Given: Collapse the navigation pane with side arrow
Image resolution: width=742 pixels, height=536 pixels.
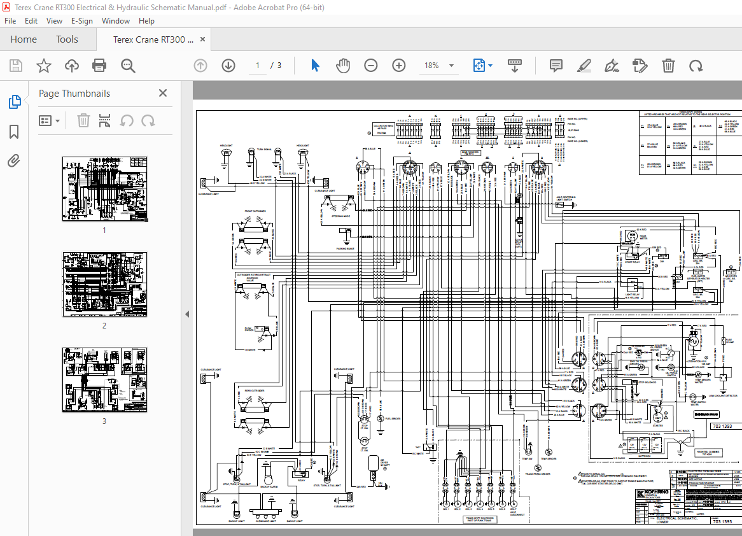Looking at the screenshot, I should (187, 314).
